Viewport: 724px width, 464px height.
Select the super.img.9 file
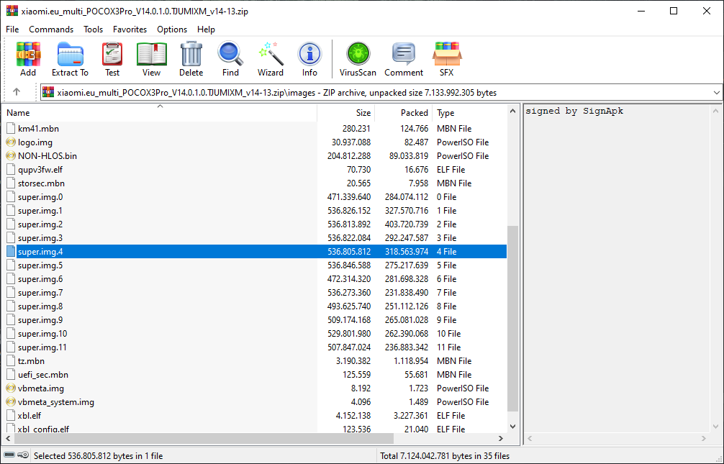click(255, 320)
